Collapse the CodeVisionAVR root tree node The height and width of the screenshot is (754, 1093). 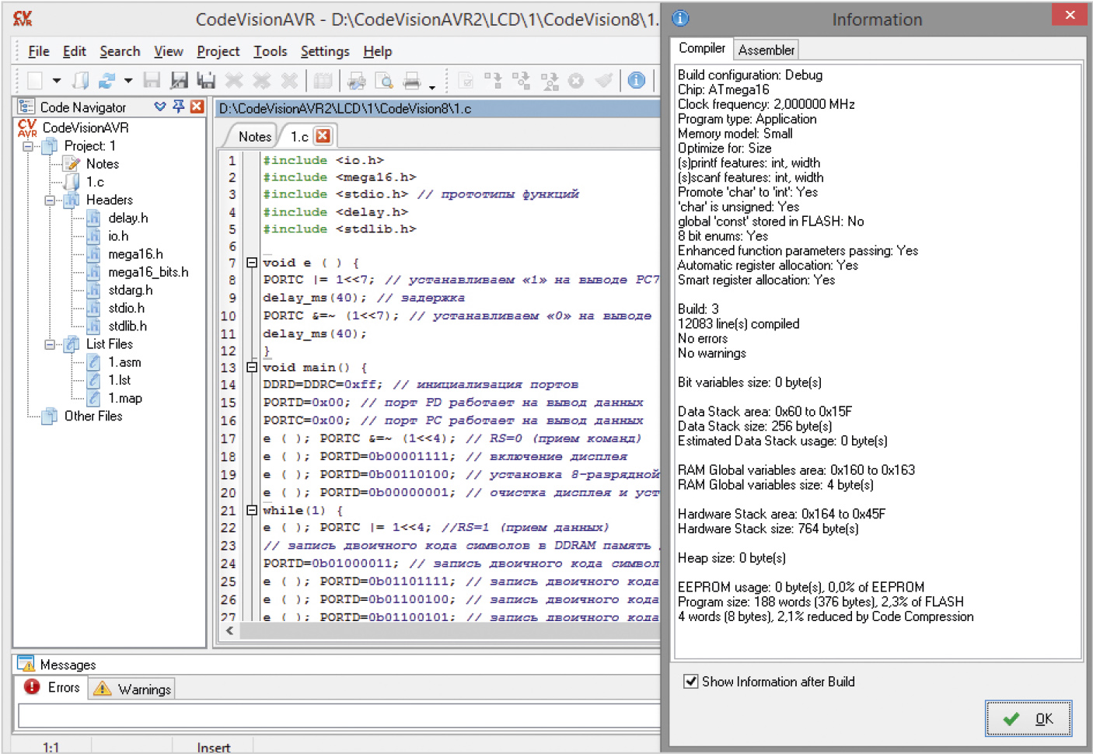click(x=28, y=146)
